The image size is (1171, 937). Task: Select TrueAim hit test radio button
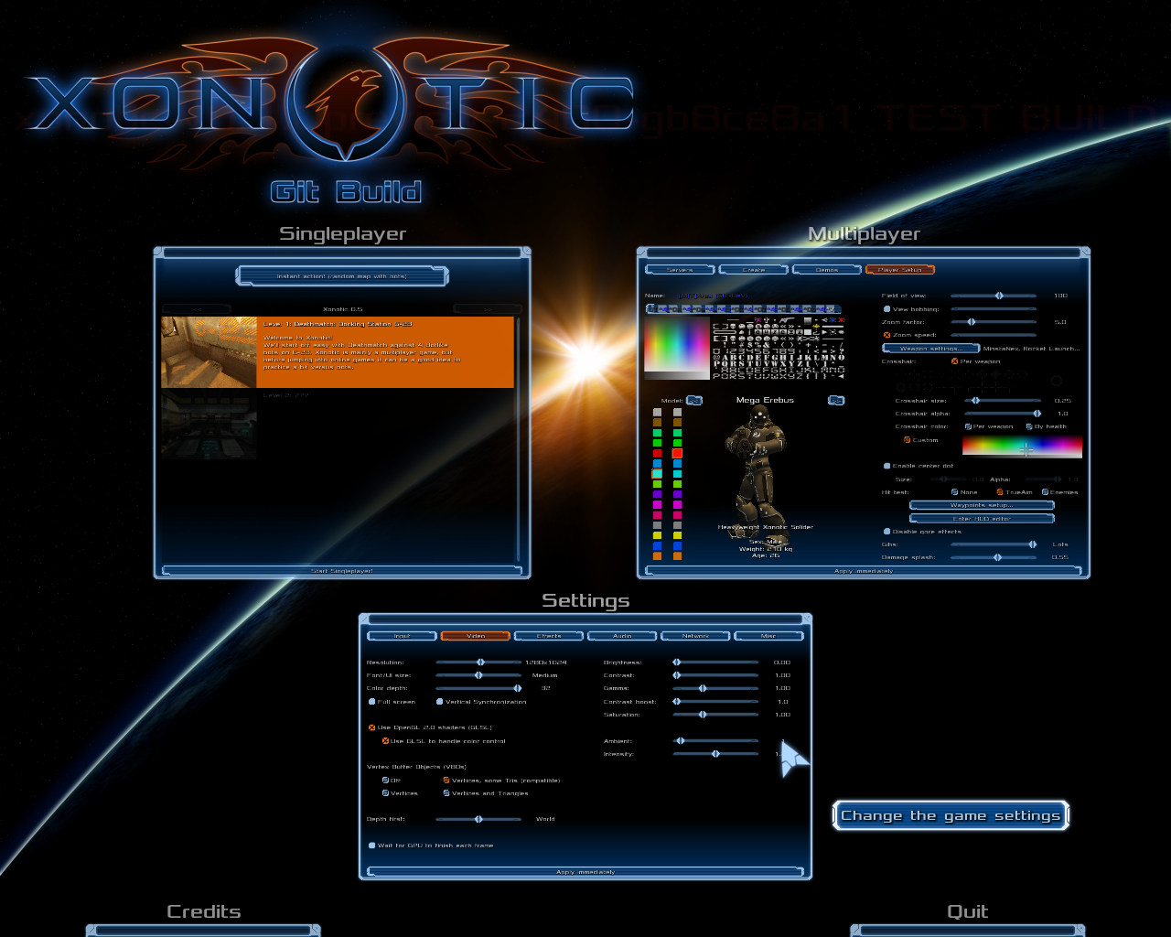[x=1000, y=492]
